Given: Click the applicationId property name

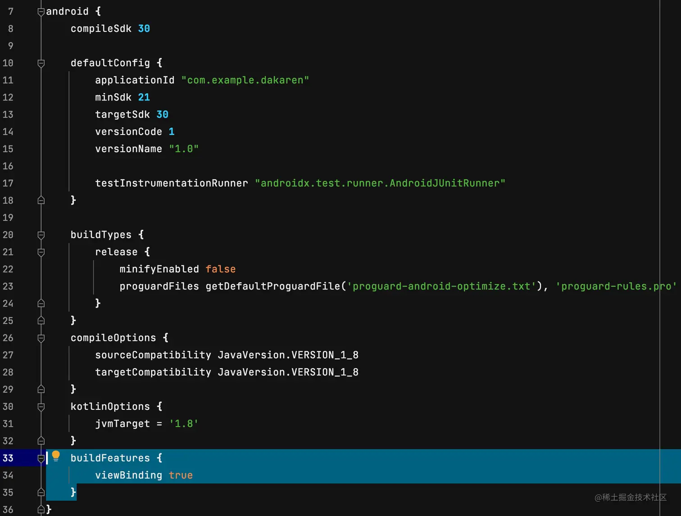Looking at the screenshot, I should point(135,80).
